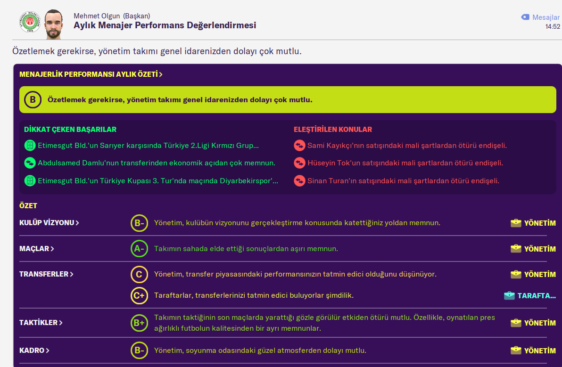Expand the Kulüp Vizyonu section
This screenshot has width=562, height=367.
(49, 223)
